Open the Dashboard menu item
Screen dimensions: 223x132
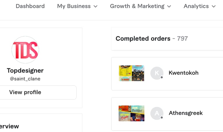(x=30, y=6)
